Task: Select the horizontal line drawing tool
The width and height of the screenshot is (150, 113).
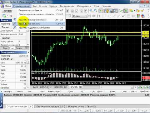Action: click(110, 16)
